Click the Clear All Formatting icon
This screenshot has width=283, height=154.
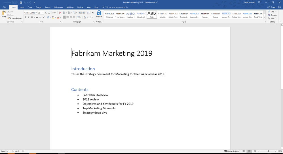tap(60, 13)
